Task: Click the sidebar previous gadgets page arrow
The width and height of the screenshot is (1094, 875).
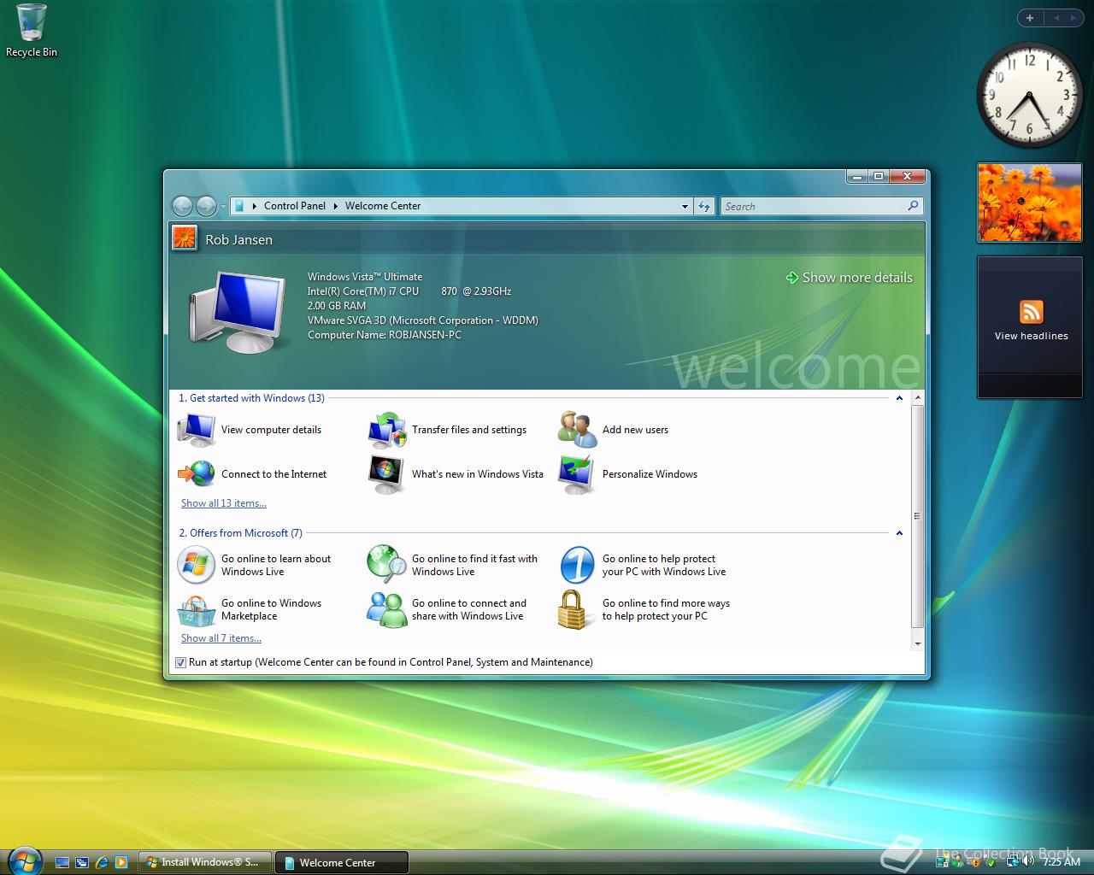Action: 1056,17
